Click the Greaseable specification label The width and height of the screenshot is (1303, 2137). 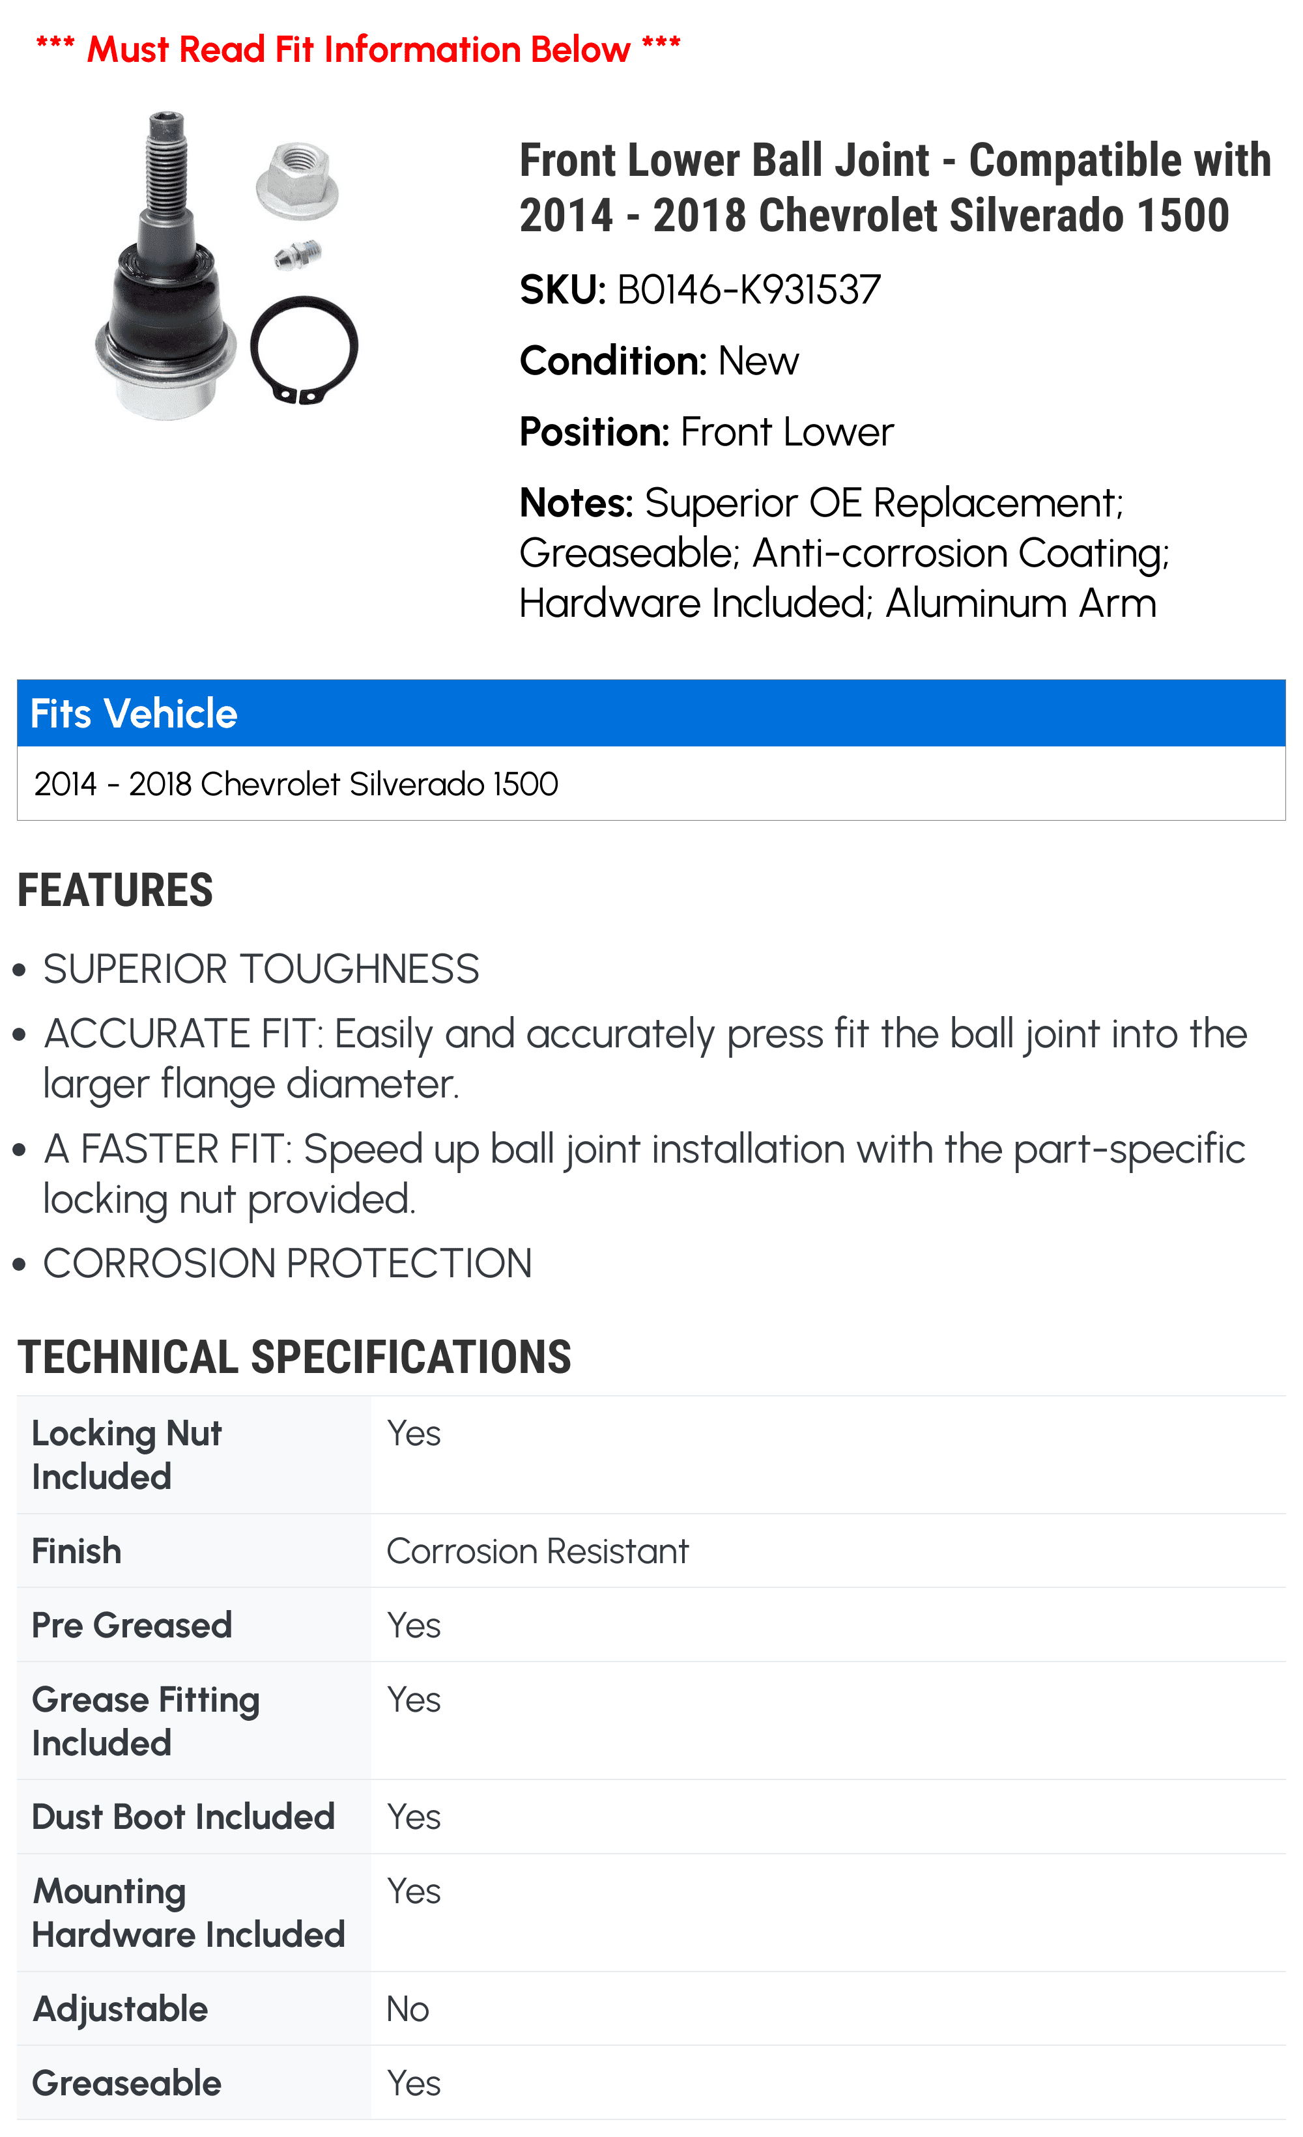126,2083
